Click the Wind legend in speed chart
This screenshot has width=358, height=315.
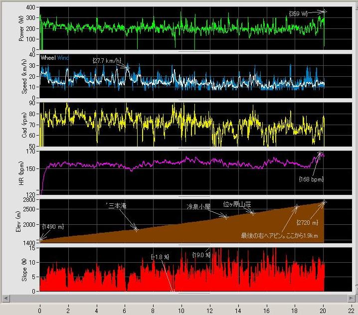(63, 58)
